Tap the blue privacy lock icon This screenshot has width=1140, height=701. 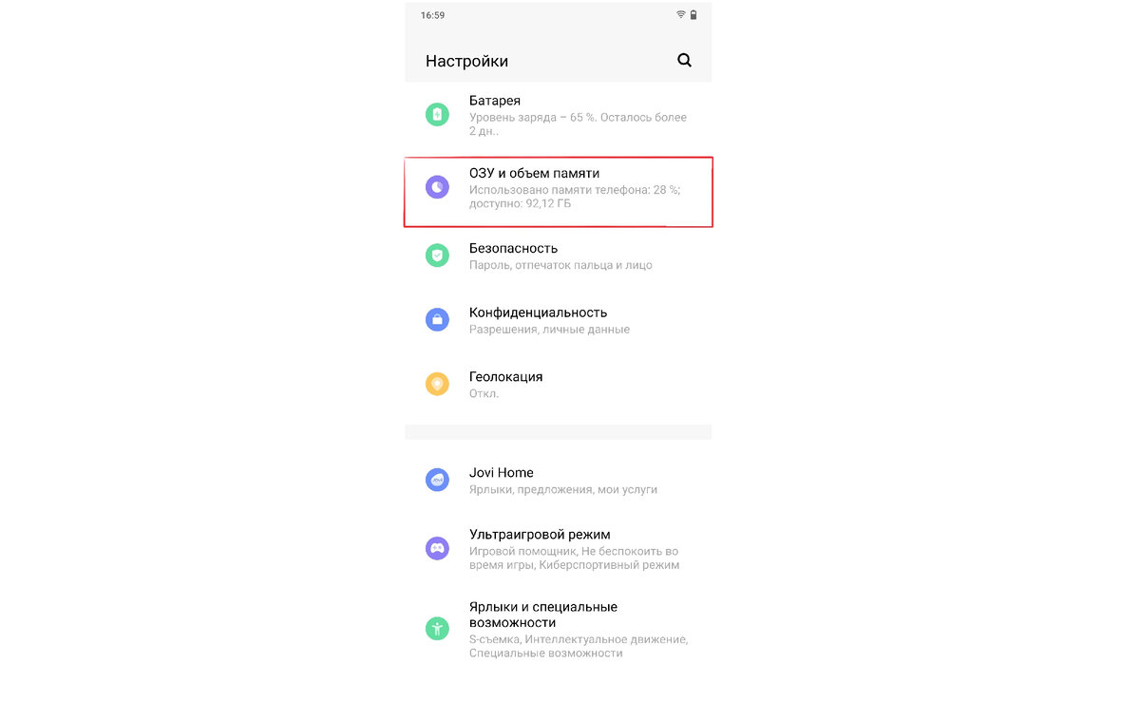click(x=437, y=320)
